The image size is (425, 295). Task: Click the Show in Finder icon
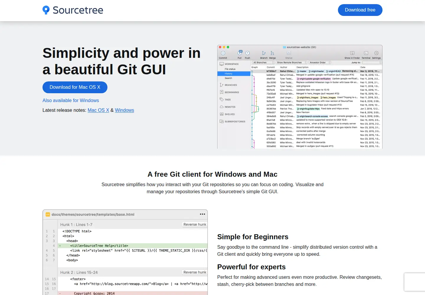coord(352,53)
